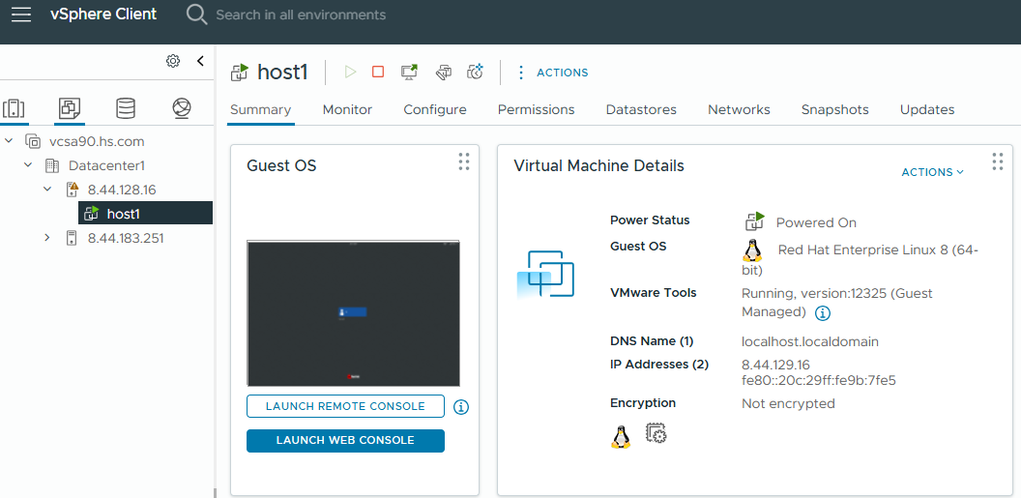Open the inventory settings gear
This screenshot has width=1021, height=498.
tap(172, 61)
